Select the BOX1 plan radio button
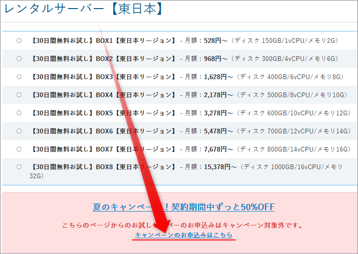This screenshot has height=254, width=358. (19, 41)
